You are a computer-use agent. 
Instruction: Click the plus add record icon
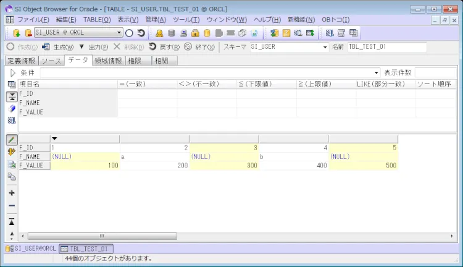point(12,193)
